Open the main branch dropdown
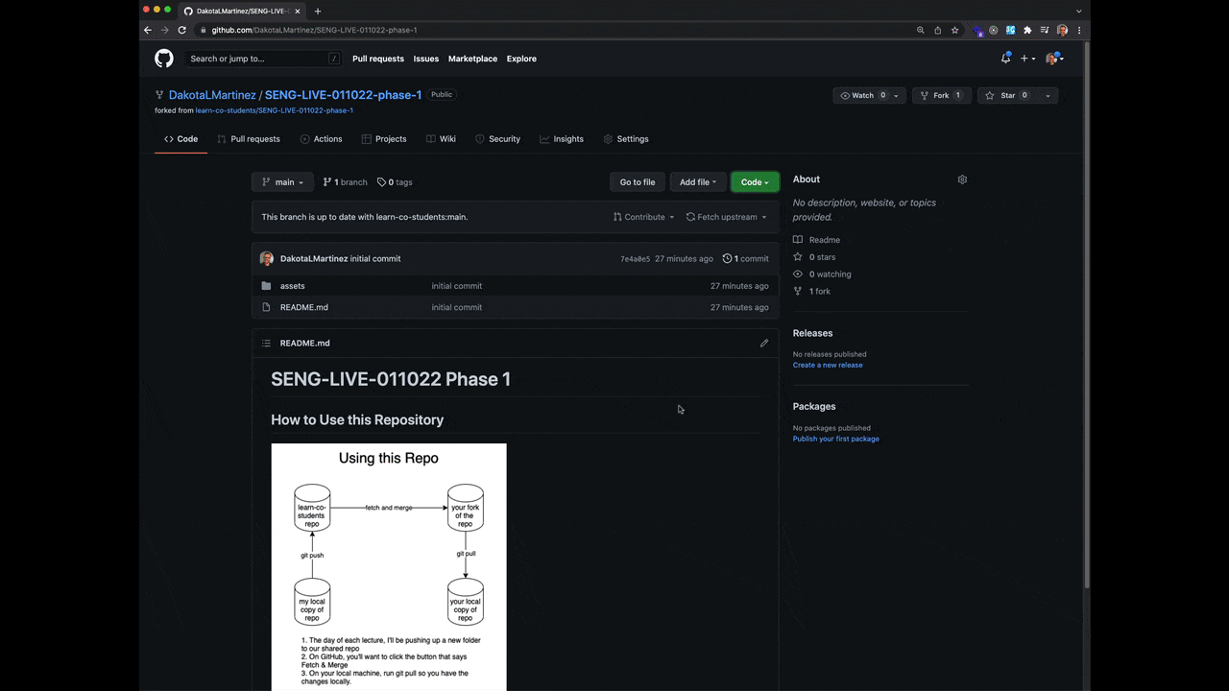The width and height of the screenshot is (1229, 691). click(284, 181)
